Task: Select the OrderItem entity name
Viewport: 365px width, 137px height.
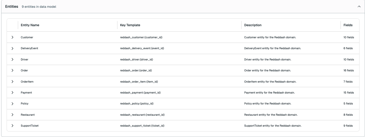Action: click(x=27, y=82)
